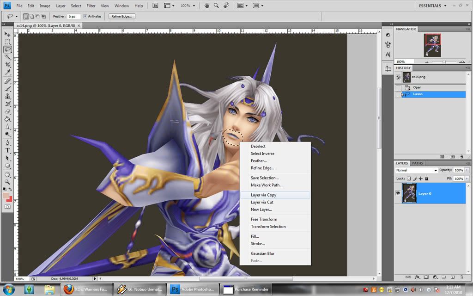Click the Refine Edge button in options bar

click(x=122, y=16)
